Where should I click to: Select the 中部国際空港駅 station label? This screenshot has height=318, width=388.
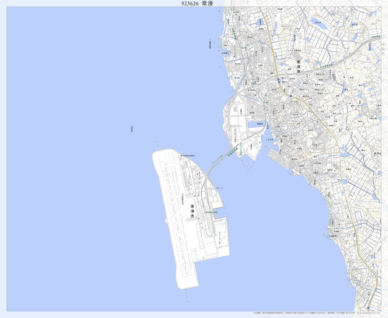pyautogui.click(x=211, y=212)
